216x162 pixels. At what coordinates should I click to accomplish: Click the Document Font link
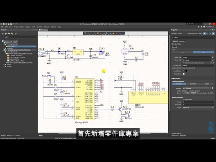[189, 68]
